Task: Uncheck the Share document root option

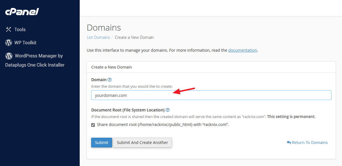Action: 93,125
